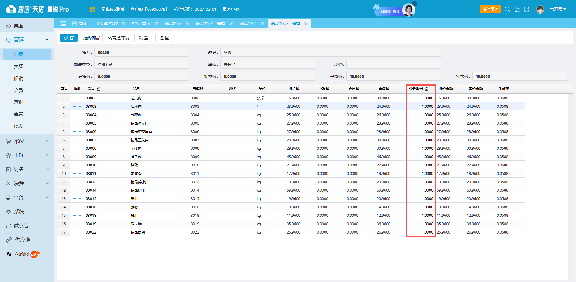Click the edit pencil beside 货号 header
576x282 pixels.
click(98, 89)
